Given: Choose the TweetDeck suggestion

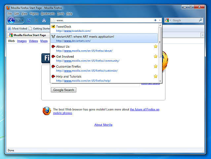Looking at the screenshot, I should [104, 28].
